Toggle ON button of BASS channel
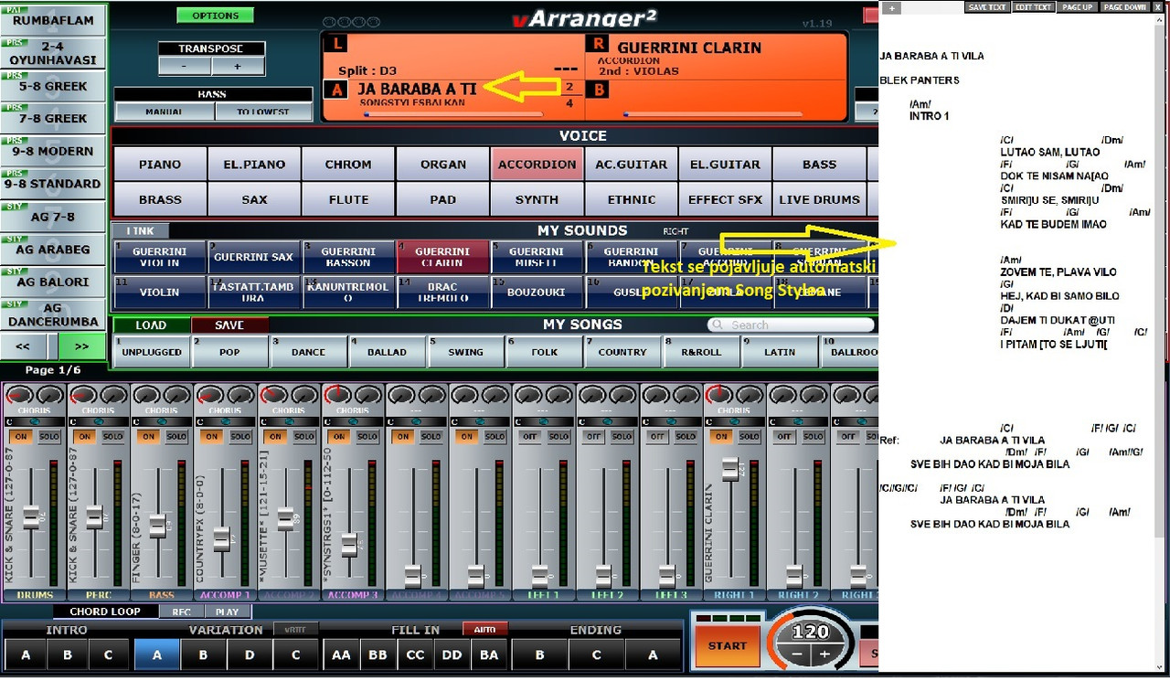Viewport: 1170px width, 681px height. pyautogui.click(x=148, y=437)
